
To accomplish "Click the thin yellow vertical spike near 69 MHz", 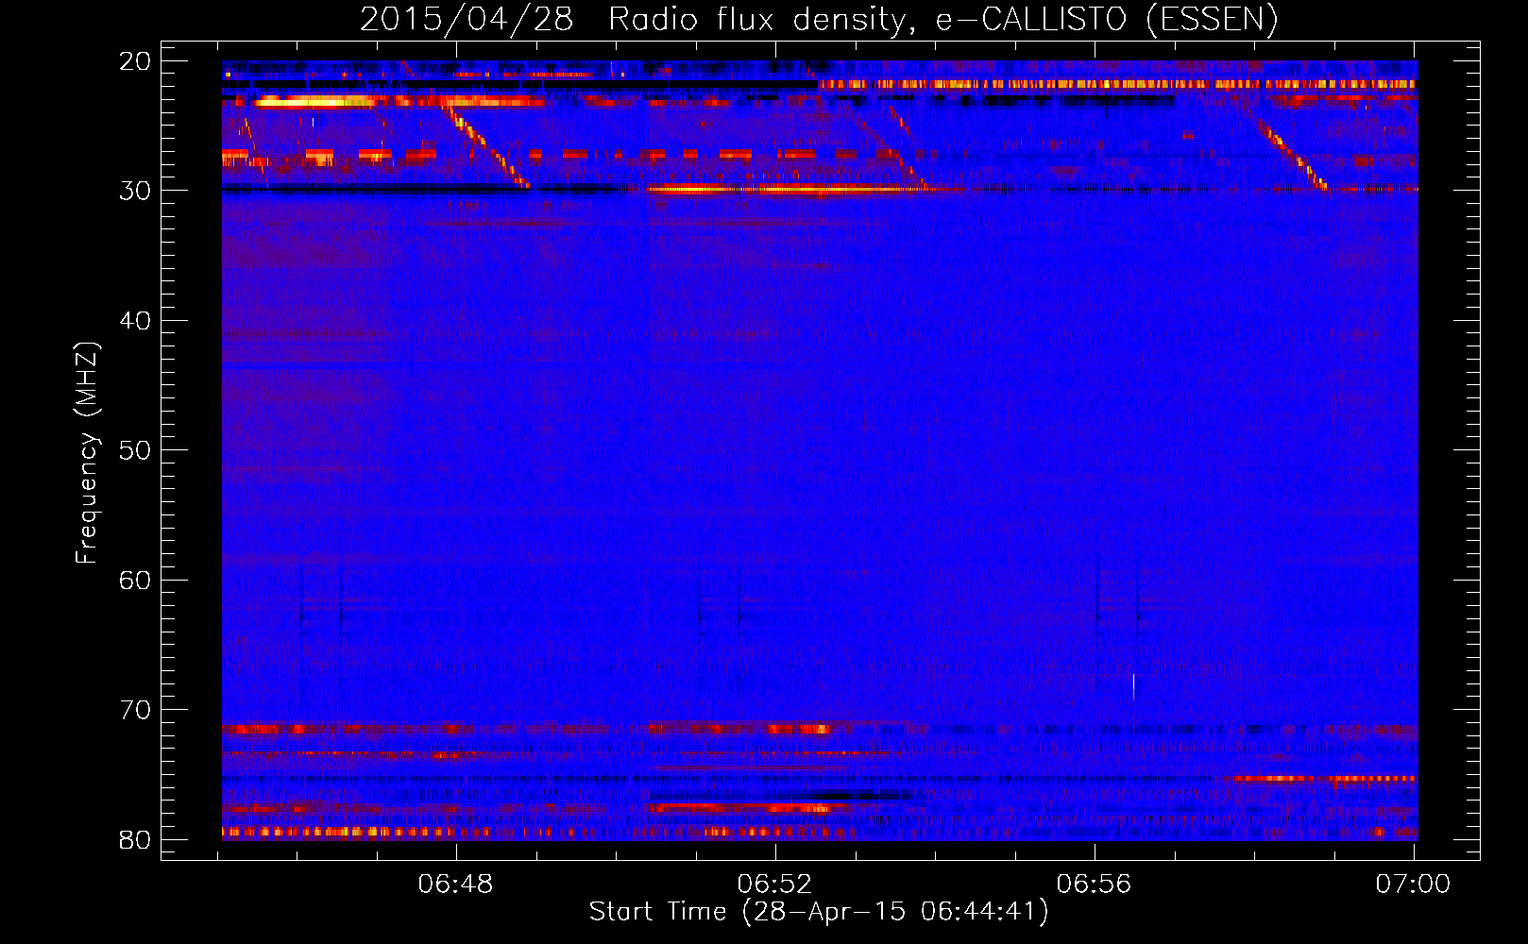I will click(1133, 687).
